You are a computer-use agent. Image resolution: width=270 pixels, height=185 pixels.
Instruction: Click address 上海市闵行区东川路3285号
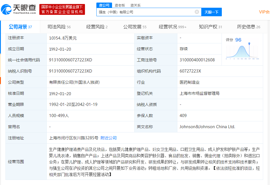click(x=74, y=138)
